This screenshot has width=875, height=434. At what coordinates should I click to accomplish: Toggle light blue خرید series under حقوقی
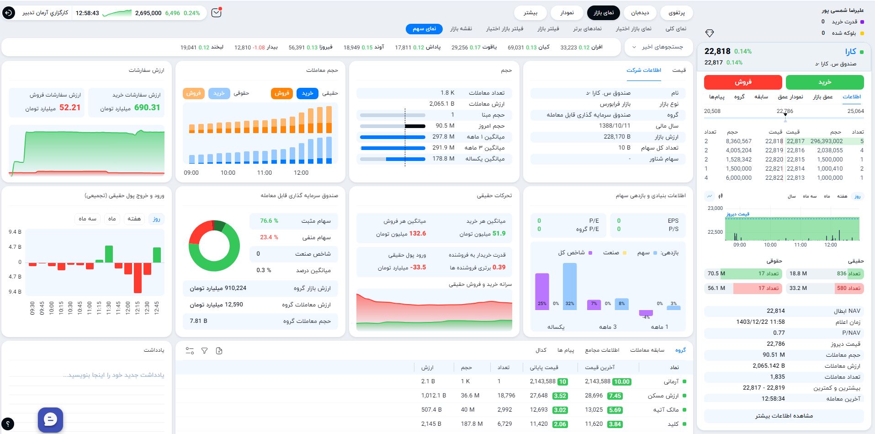(x=219, y=93)
